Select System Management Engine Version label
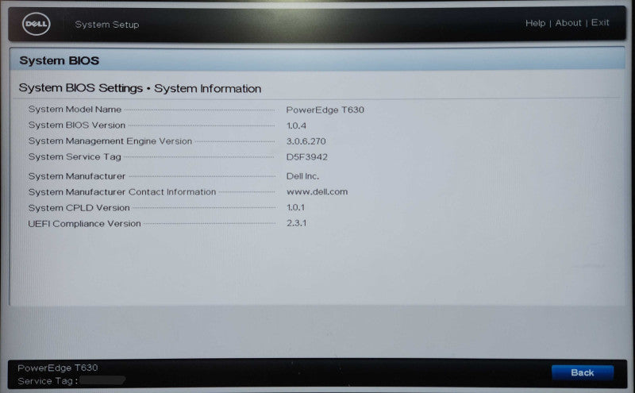 point(110,141)
